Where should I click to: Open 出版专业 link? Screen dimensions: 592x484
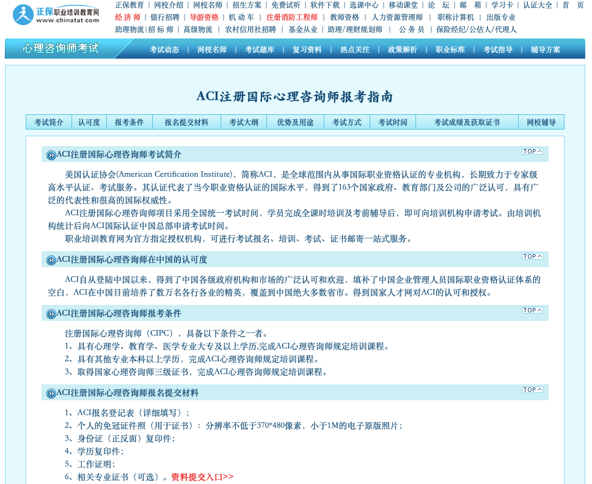(500, 17)
